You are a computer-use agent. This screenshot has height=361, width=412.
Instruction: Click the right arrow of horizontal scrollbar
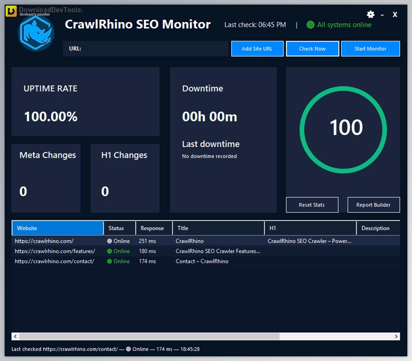click(396, 336)
